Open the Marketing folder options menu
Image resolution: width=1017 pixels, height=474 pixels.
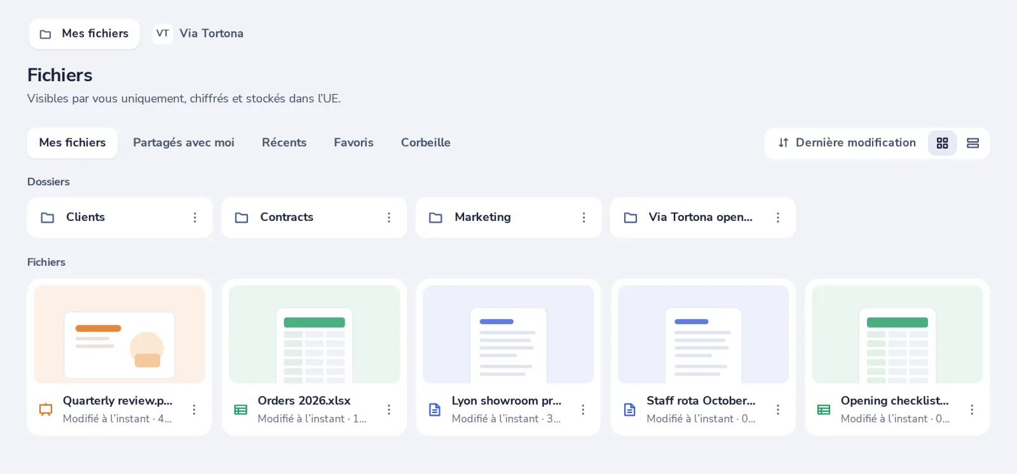click(584, 218)
